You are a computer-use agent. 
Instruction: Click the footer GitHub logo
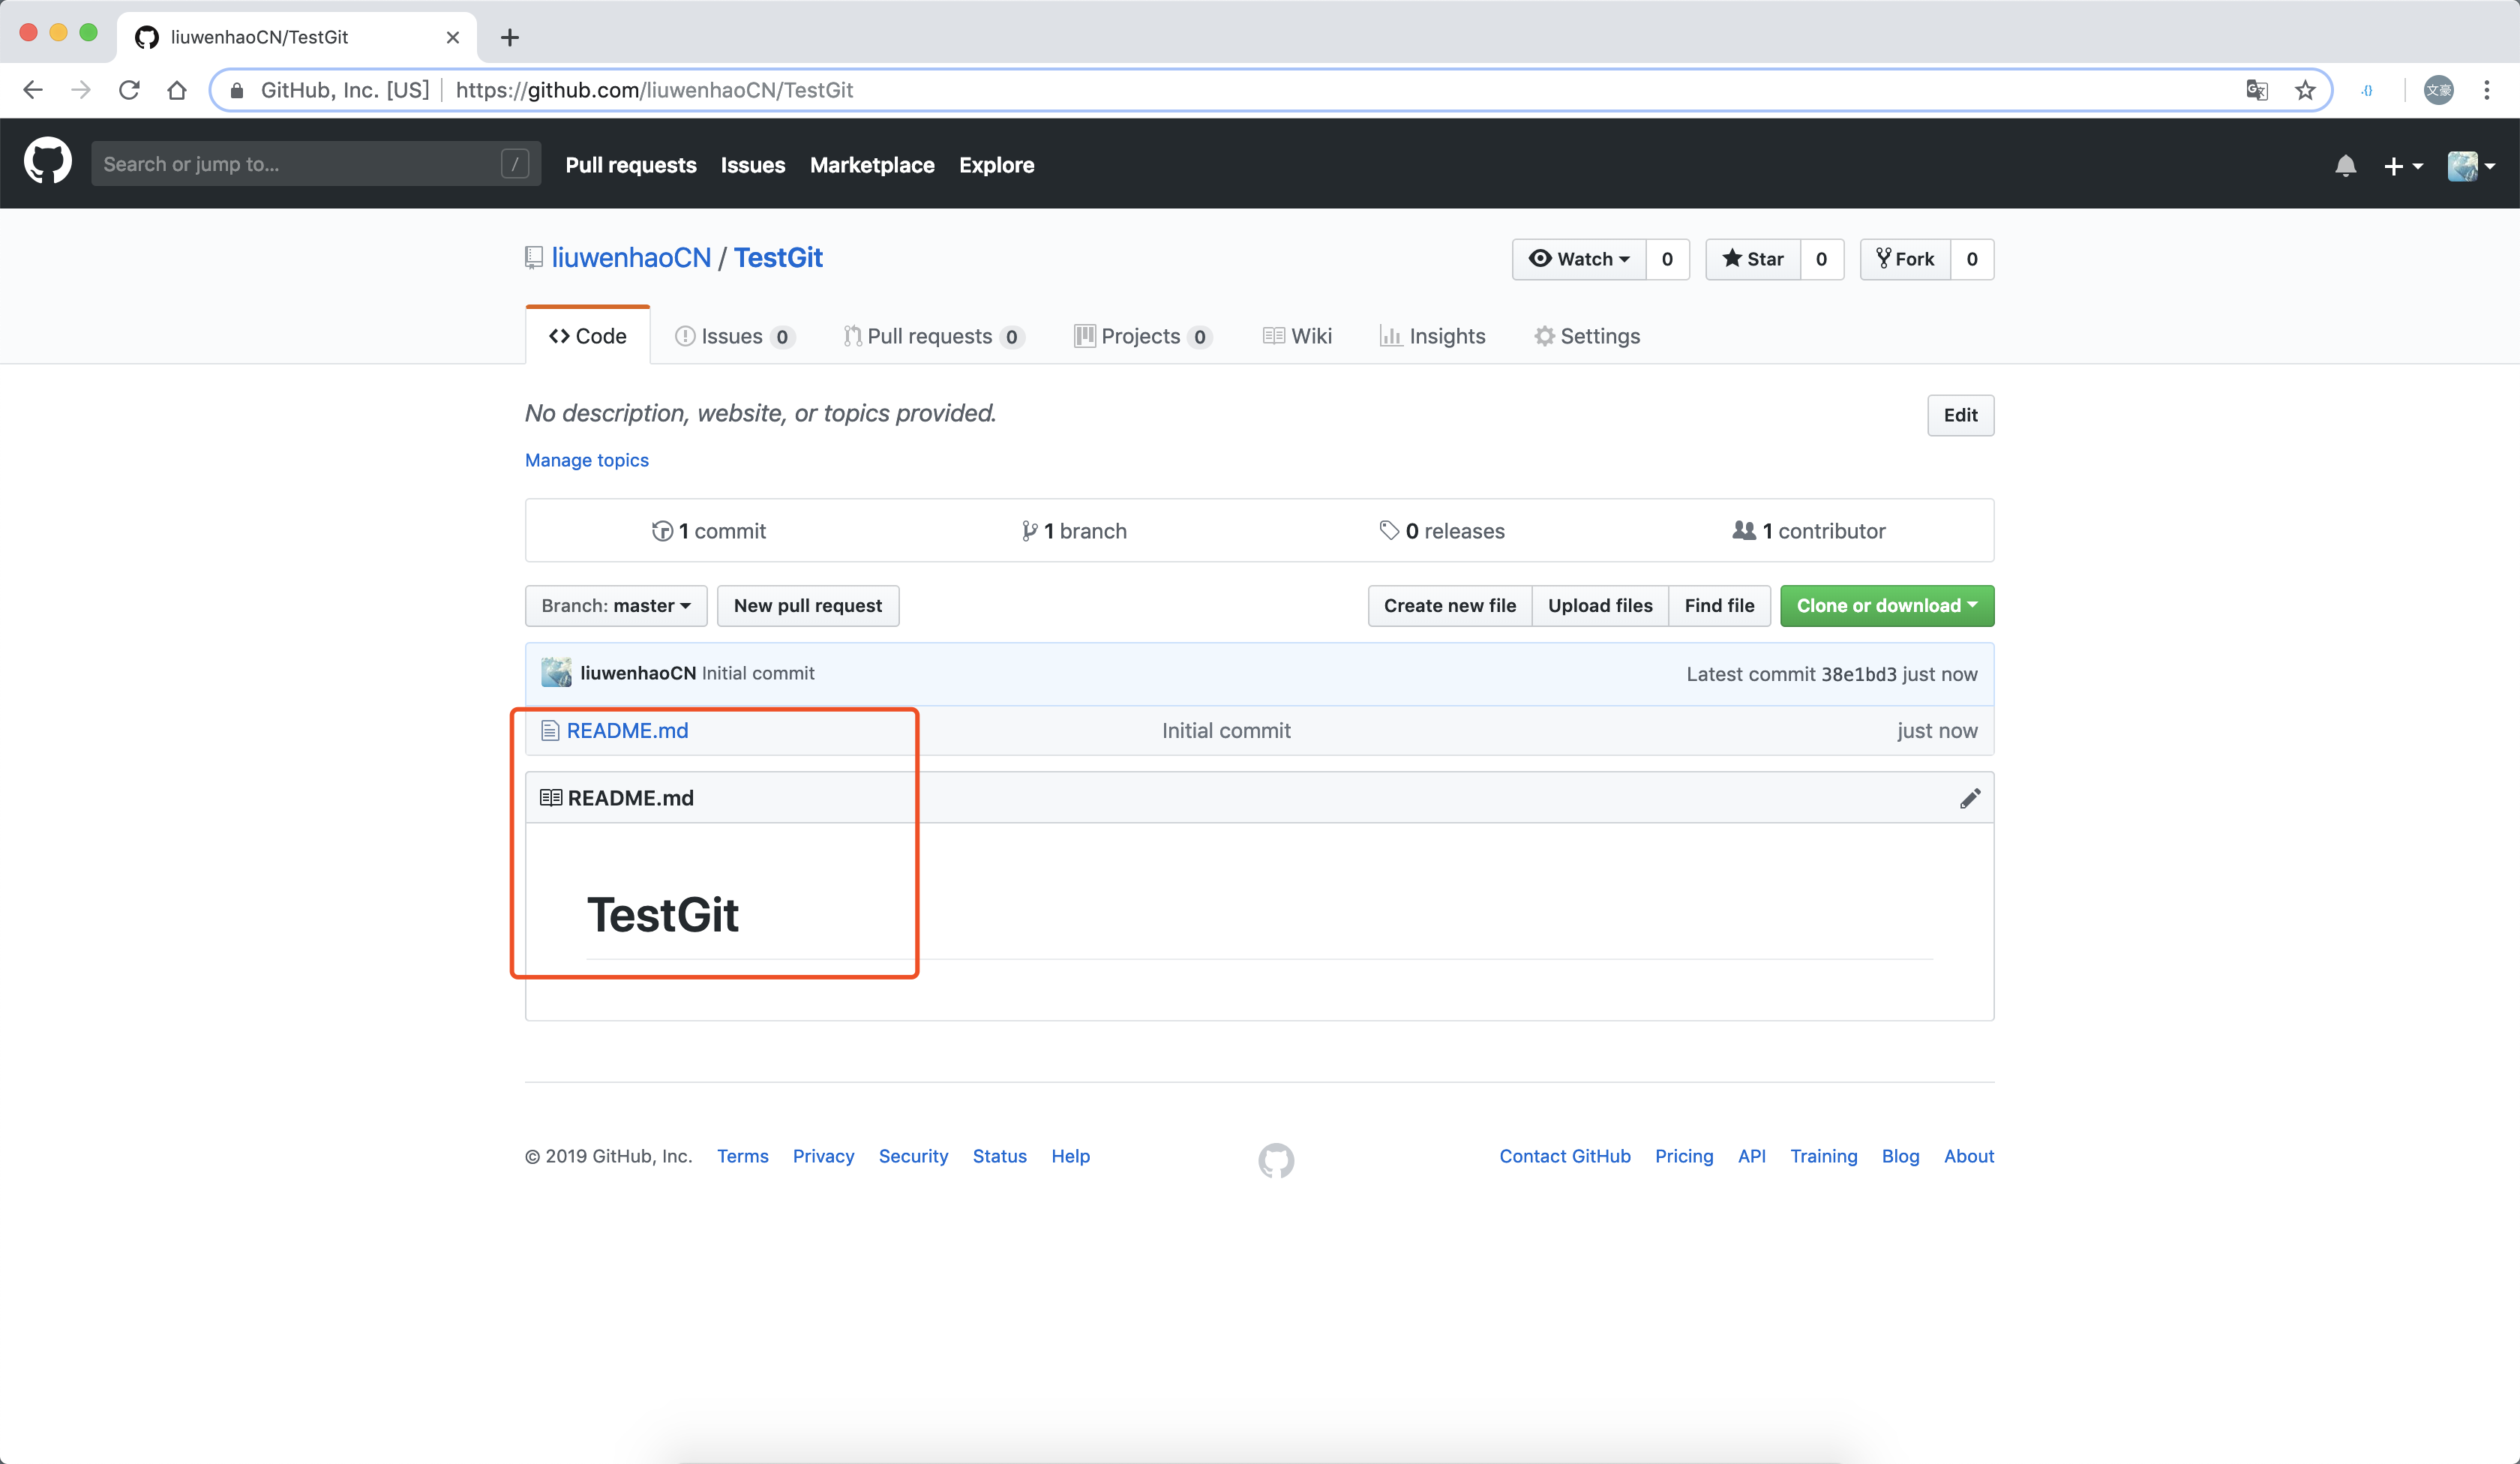pos(1276,1160)
